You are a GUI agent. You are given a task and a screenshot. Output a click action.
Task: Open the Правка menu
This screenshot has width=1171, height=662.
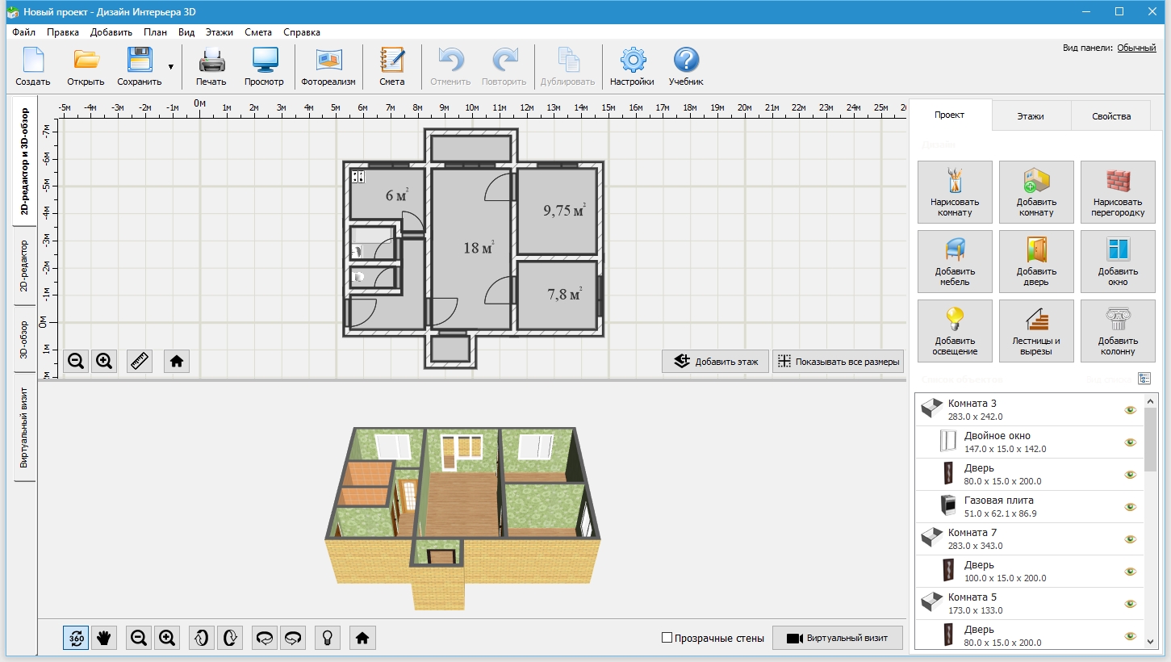[x=63, y=32]
